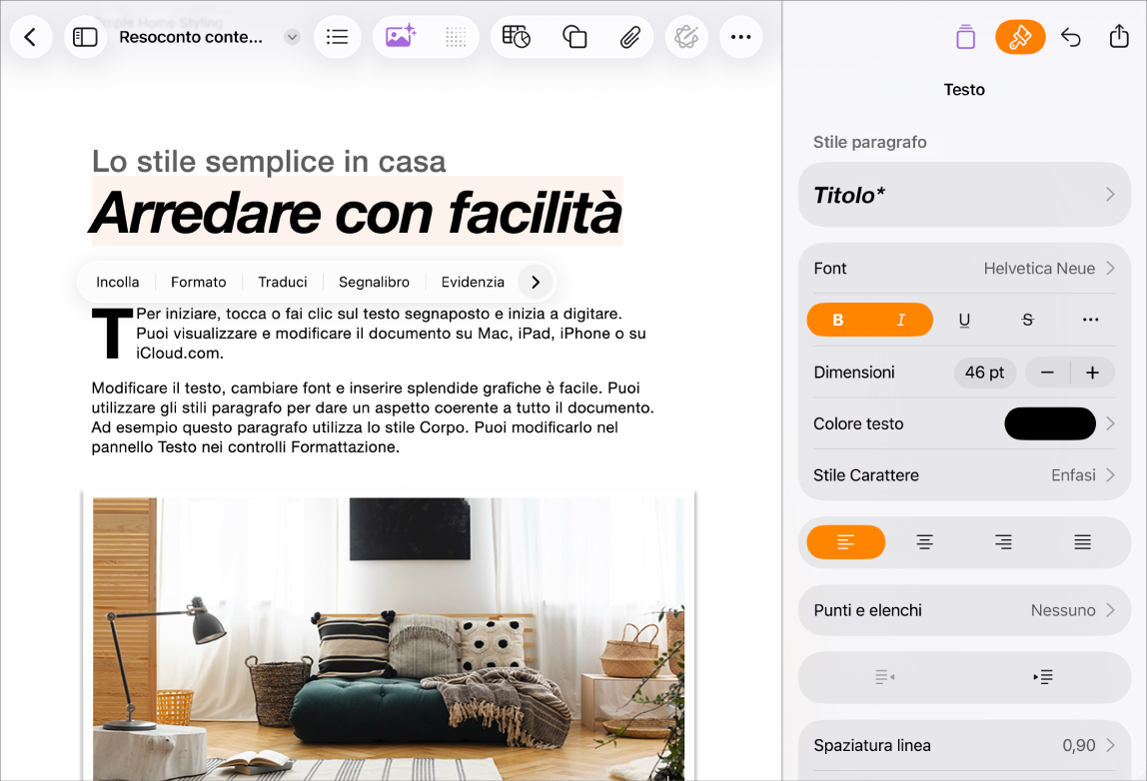Share the document with the share icon
Screen dimensions: 1147x781
1119,36
